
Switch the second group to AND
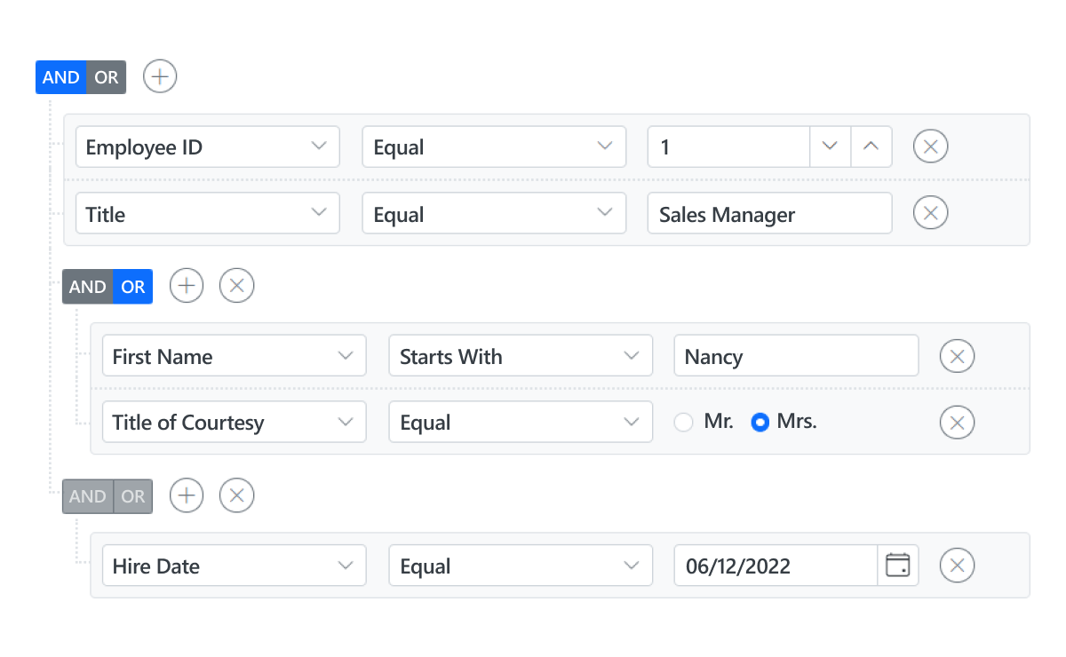pos(86,286)
